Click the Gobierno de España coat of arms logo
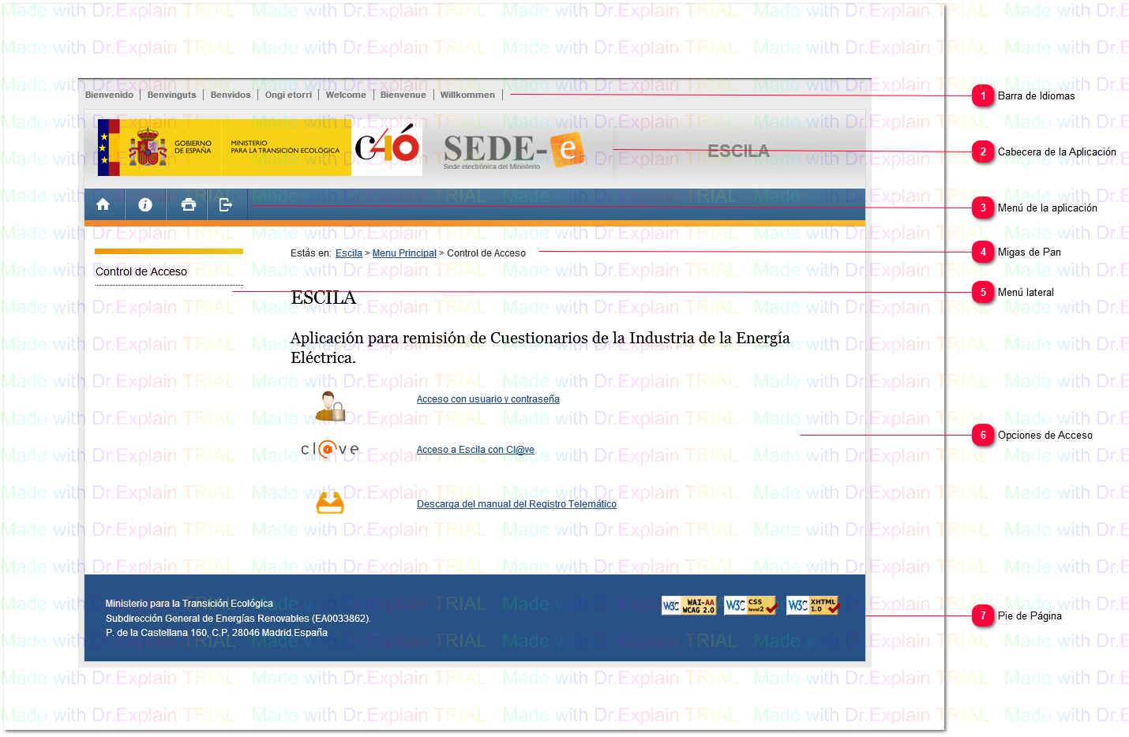This screenshot has width=1129, height=737. coord(145,147)
